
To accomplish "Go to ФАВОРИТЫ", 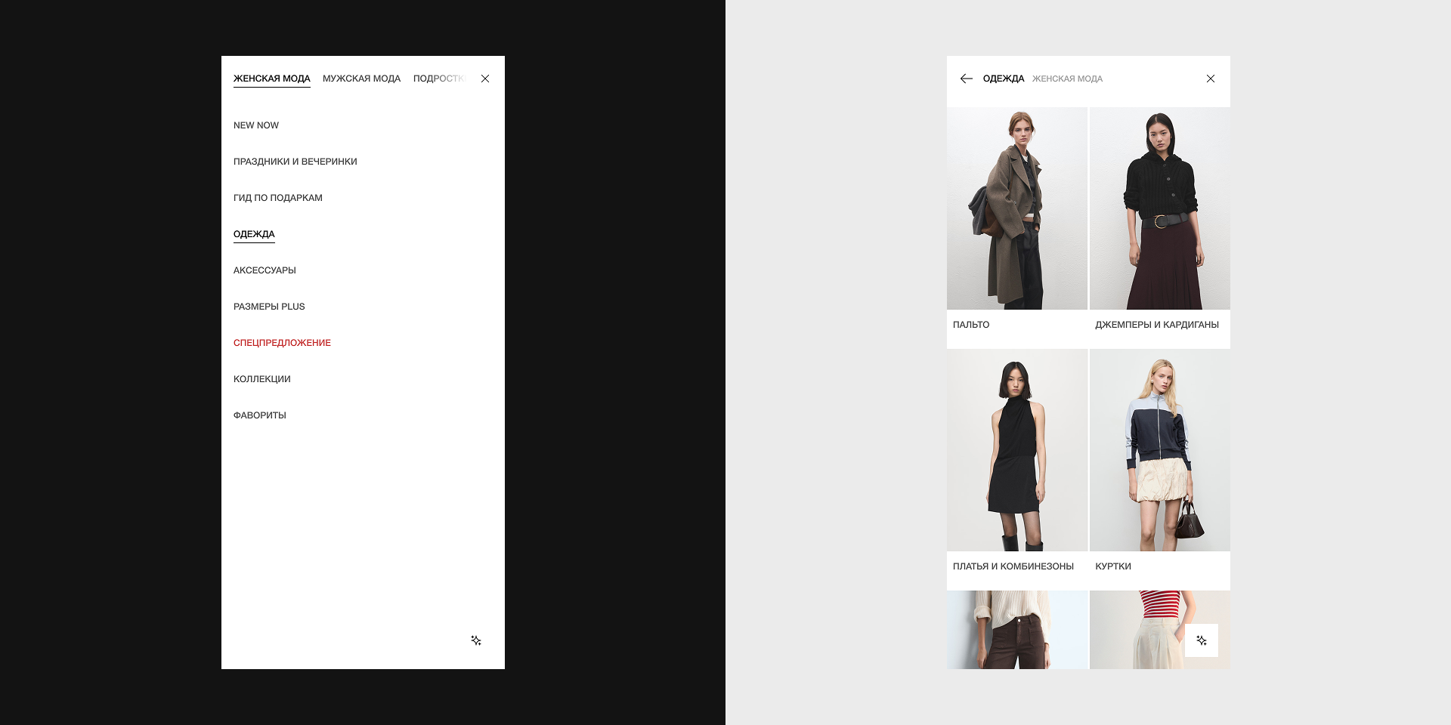I will pyautogui.click(x=259, y=415).
